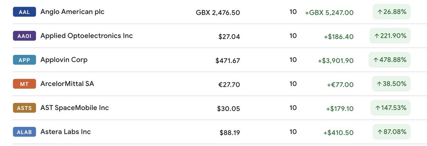
Task: Click the 221.90% gain badge
Action: point(390,36)
